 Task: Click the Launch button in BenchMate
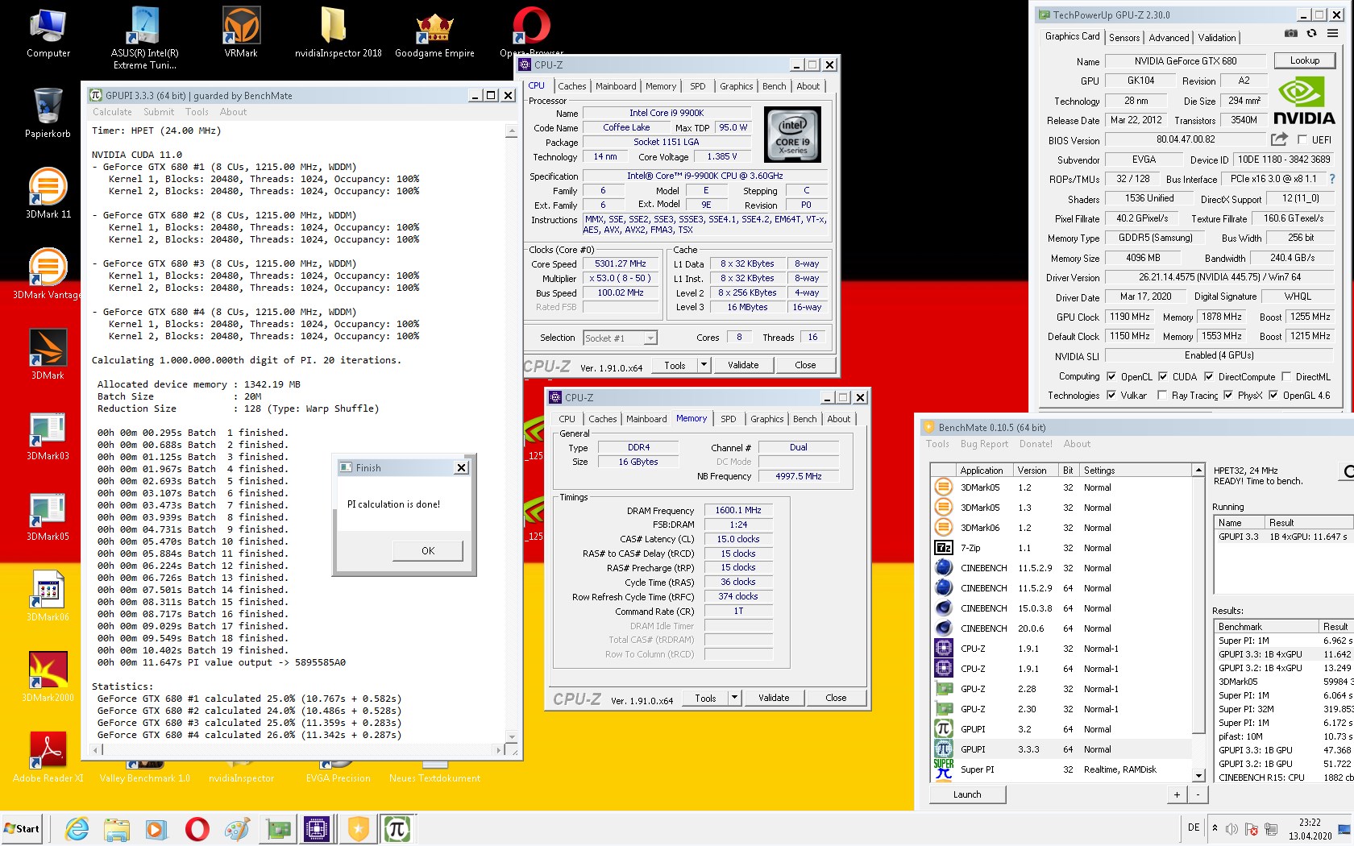[x=967, y=794]
